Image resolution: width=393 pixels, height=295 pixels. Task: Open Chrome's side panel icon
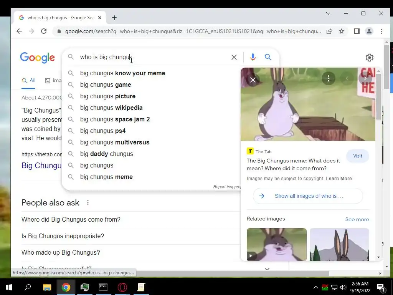[x=357, y=31]
